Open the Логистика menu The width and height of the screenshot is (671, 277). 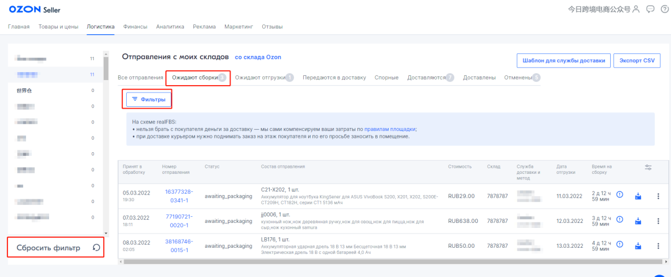[x=101, y=27]
